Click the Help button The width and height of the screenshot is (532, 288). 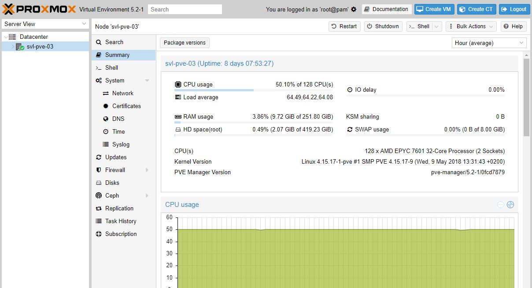tap(513, 26)
